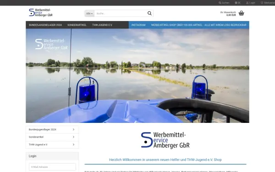Select Sonderartikel in navigation bar
Viewport: 275px width, 172px height.
(77, 25)
